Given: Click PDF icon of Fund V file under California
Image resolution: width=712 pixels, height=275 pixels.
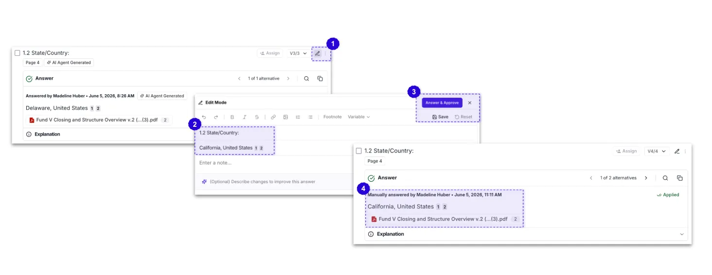Looking at the screenshot, I should (374, 219).
